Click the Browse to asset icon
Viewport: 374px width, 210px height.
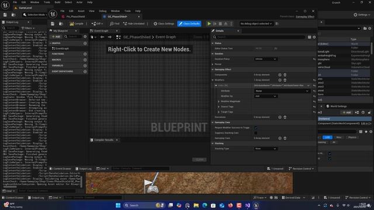pos(61,24)
